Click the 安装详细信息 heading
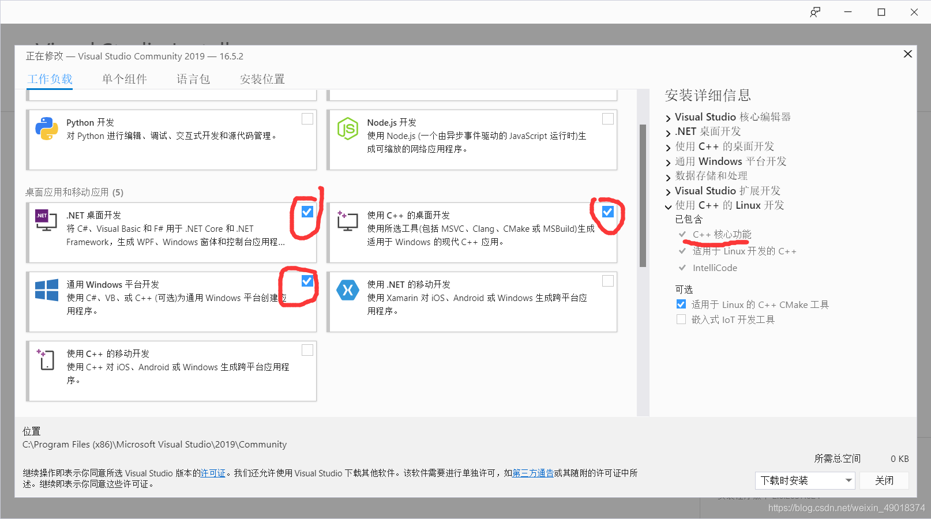This screenshot has width=931, height=519. point(708,95)
